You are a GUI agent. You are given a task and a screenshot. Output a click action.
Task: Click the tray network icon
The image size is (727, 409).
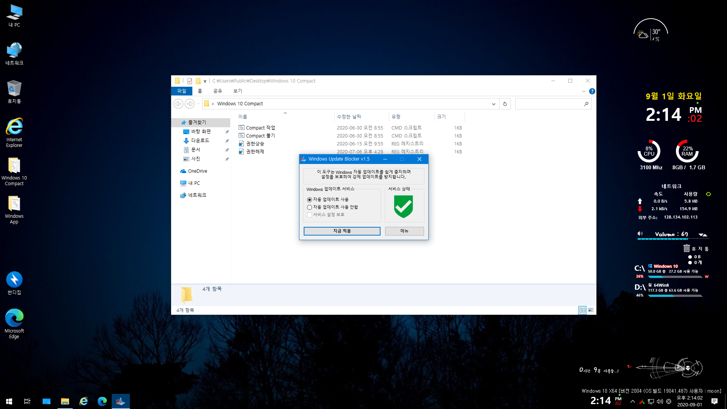[x=651, y=401]
